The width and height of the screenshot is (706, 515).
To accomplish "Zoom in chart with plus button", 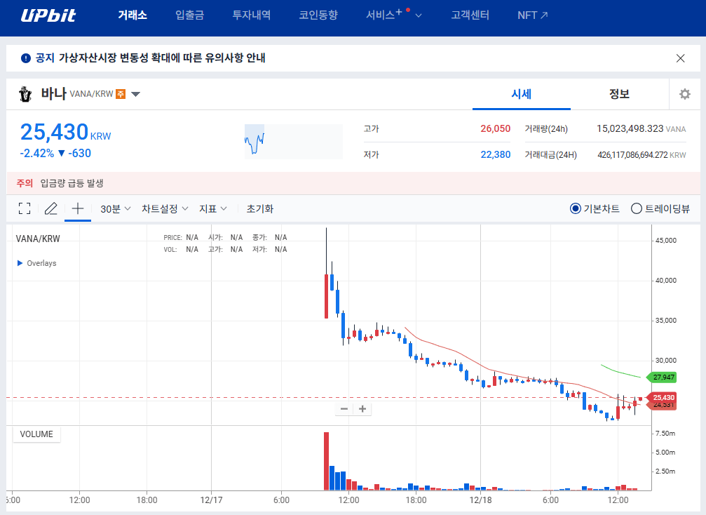I will [362, 408].
